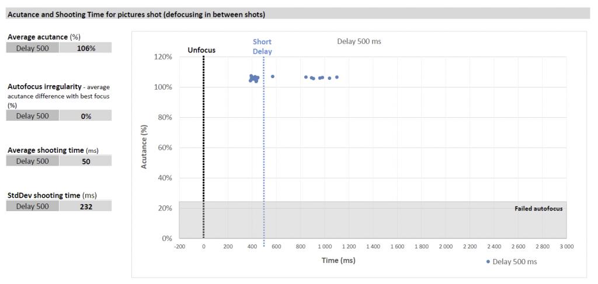Click the 120% label on the vertical axis
Viewport: 598px width, 284px height.
coord(163,57)
